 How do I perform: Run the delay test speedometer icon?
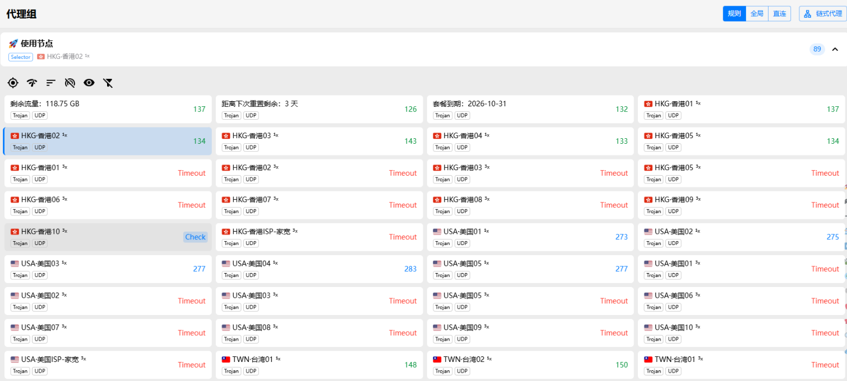point(32,83)
